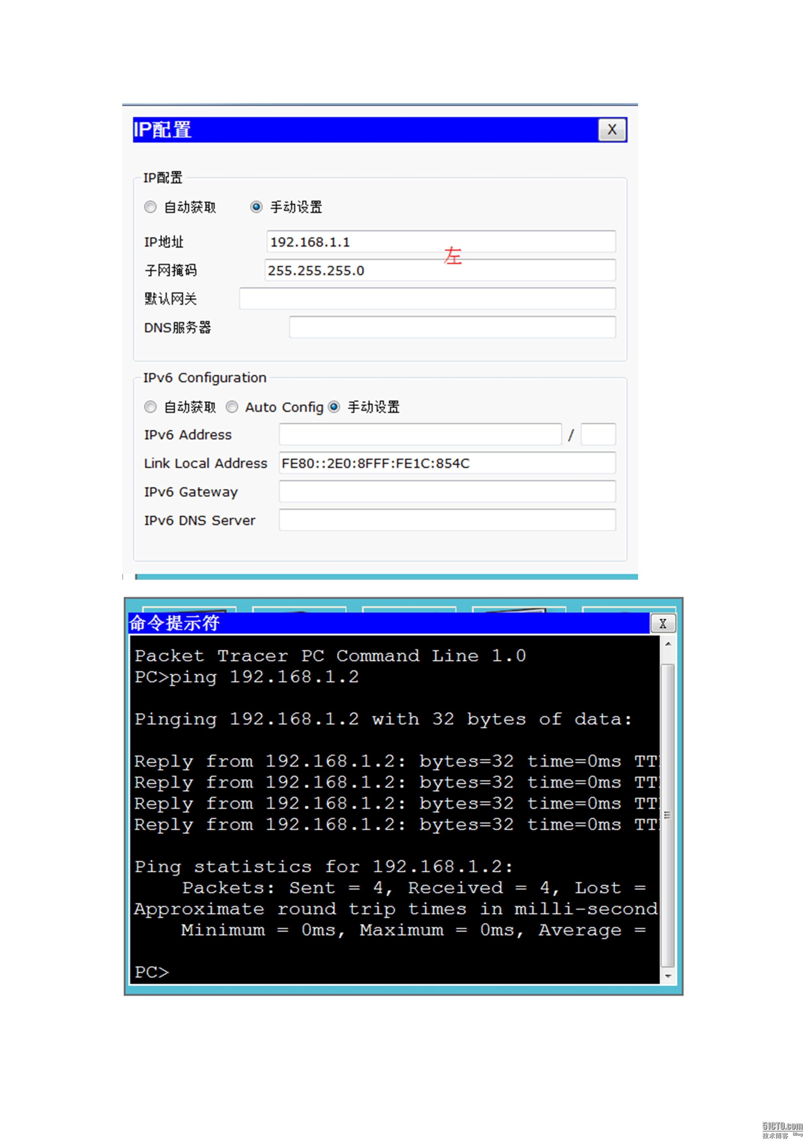
Task: Close the 命令提示符 window
Action: click(663, 623)
